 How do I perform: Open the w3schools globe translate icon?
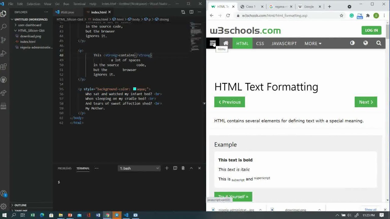click(x=366, y=43)
